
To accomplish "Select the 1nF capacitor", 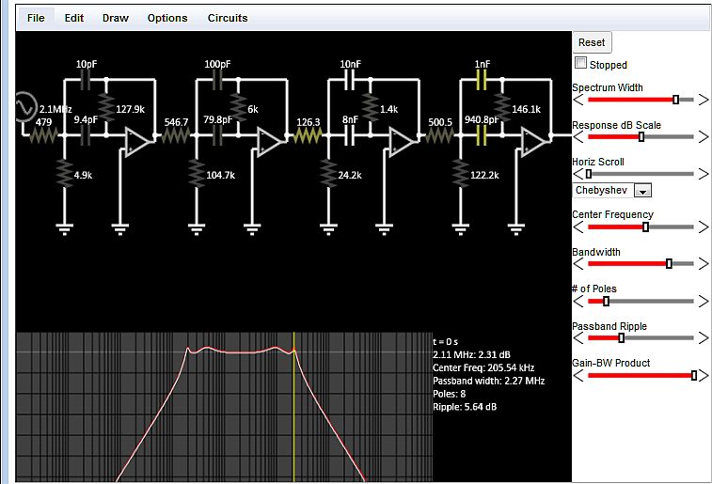I will point(482,80).
